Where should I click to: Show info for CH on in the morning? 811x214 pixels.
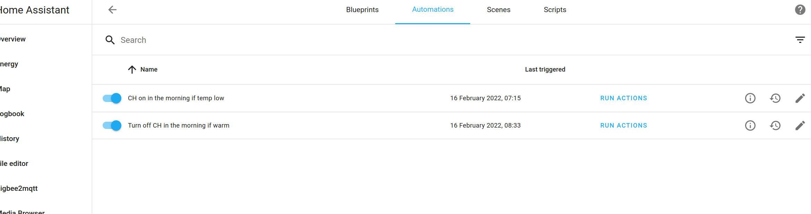[x=750, y=98]
